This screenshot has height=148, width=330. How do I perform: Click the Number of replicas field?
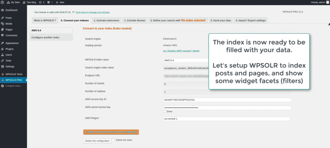point(227,92)
